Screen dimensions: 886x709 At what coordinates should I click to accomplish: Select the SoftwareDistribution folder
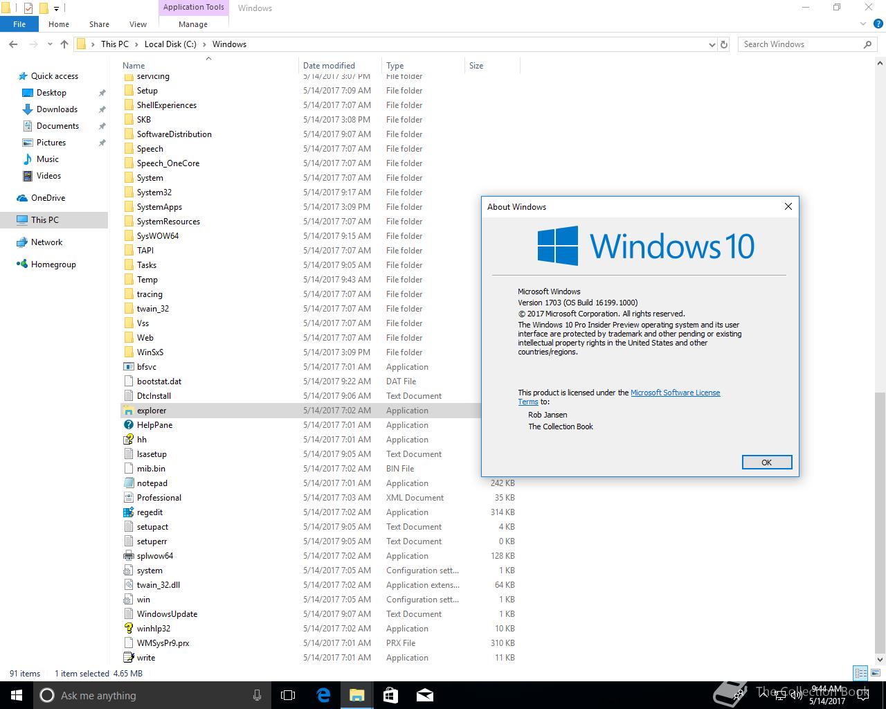click(174, 134)
